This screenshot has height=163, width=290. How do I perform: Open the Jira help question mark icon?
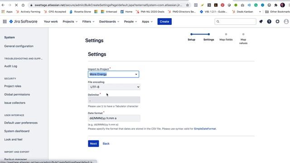[269, 22]
